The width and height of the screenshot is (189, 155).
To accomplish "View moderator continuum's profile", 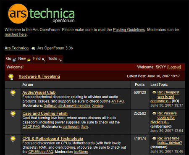I will tap(71, 126).
